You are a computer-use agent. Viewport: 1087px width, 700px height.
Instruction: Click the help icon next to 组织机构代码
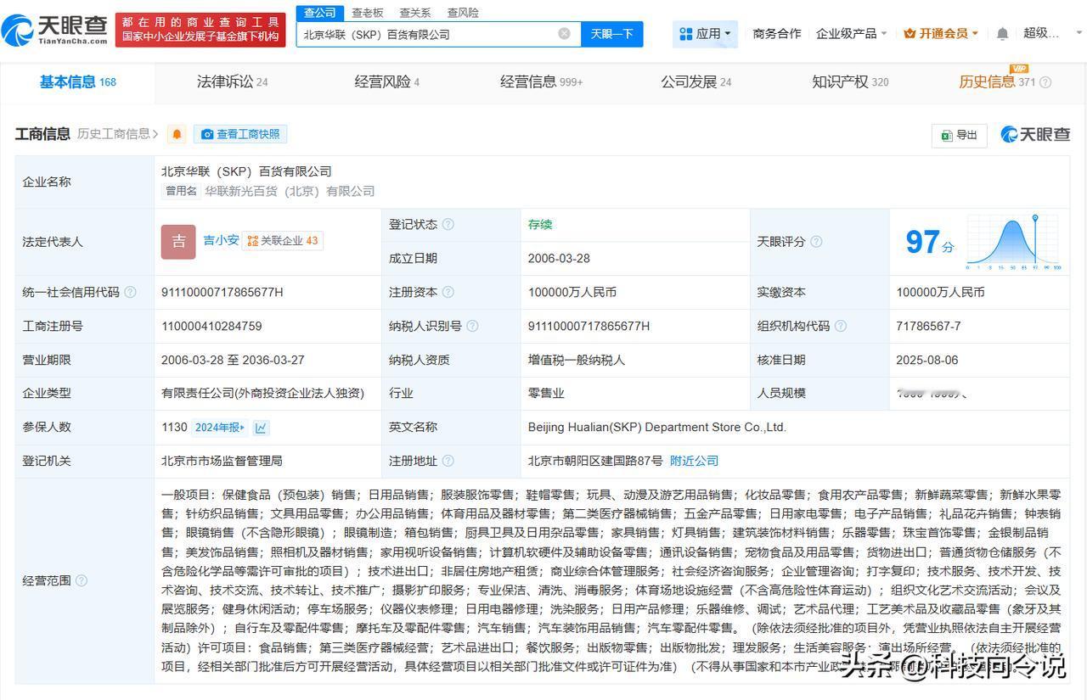click(x=840, y=326)
